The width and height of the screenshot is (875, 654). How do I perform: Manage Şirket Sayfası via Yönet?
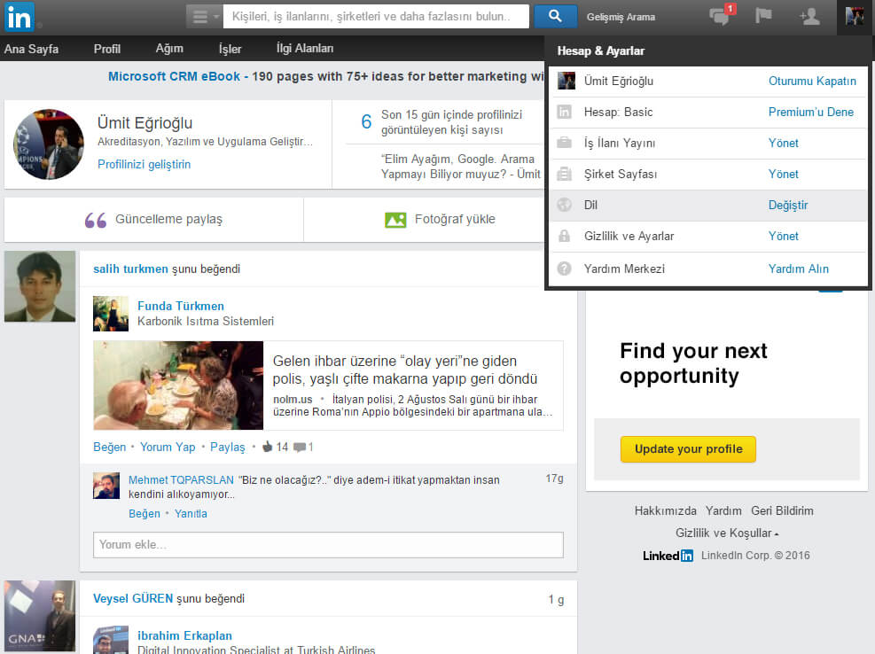(784, 174)
